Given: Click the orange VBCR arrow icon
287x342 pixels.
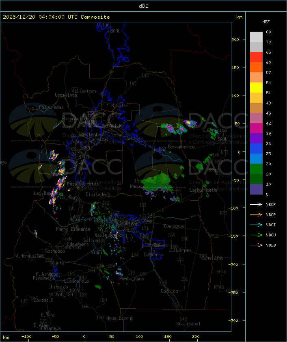Looking at the screenshot, I should [x=256, y=214].
